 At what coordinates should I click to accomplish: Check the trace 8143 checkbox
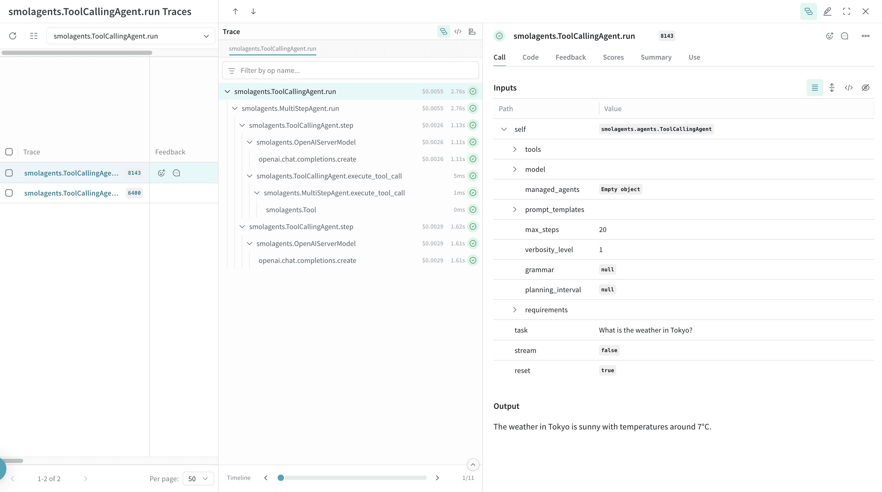9,173
